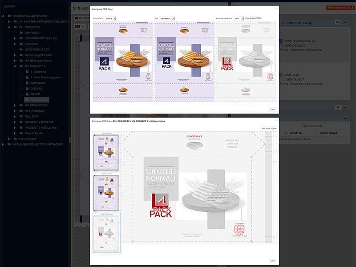Image resolution: width=356 pixels, height=267 pixels.
Task: Select the MY PROJECT123 folder
Action: click(36, 105)
